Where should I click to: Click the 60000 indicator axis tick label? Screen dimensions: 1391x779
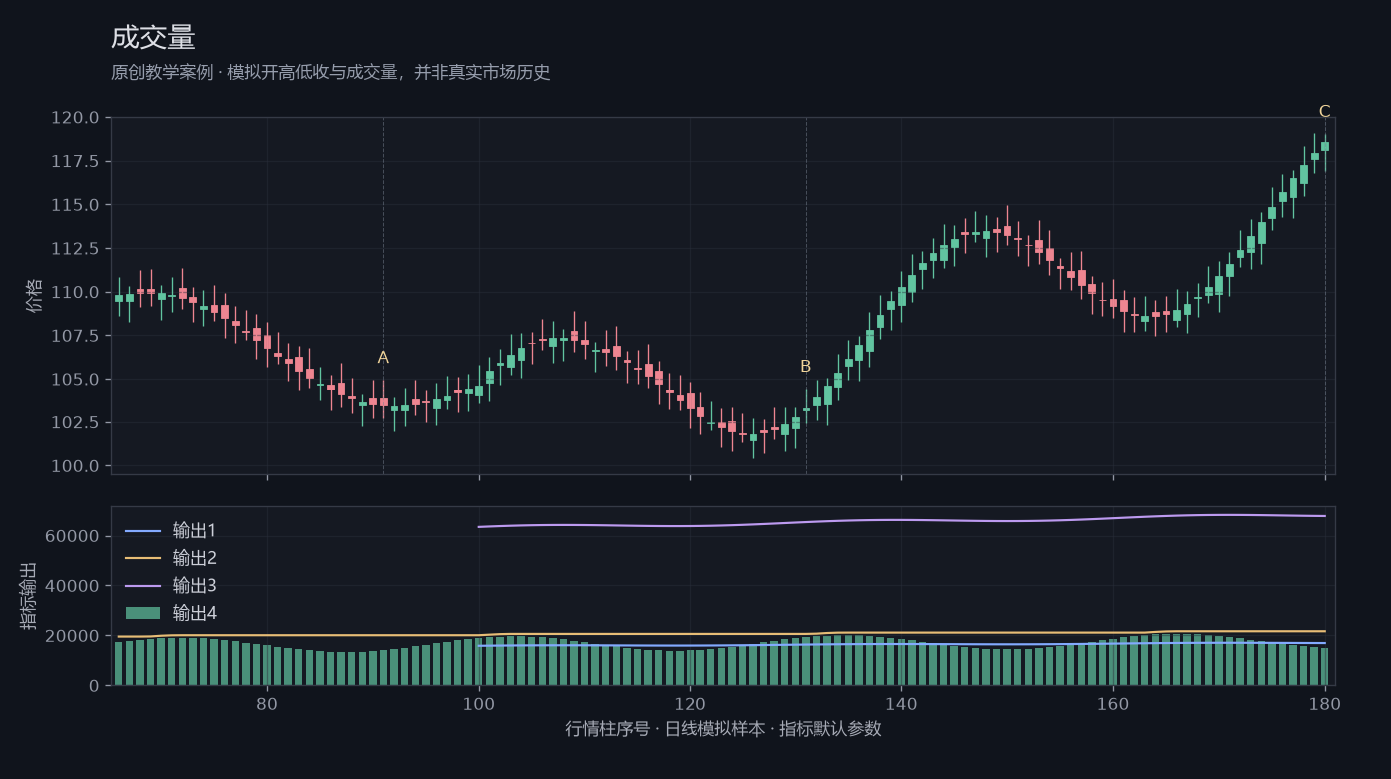pos(73,536)
